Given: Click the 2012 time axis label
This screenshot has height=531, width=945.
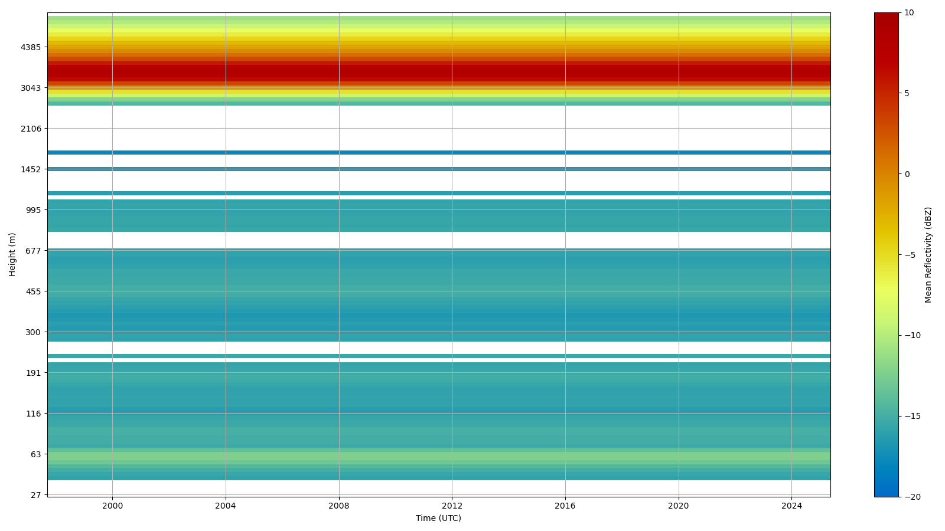Looking at the screenshot, I should (452, 506).
